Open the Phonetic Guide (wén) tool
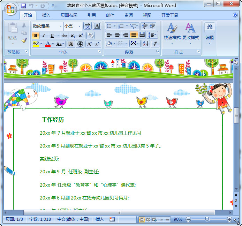This screenshot has width=242, height=226. (88, 26)
